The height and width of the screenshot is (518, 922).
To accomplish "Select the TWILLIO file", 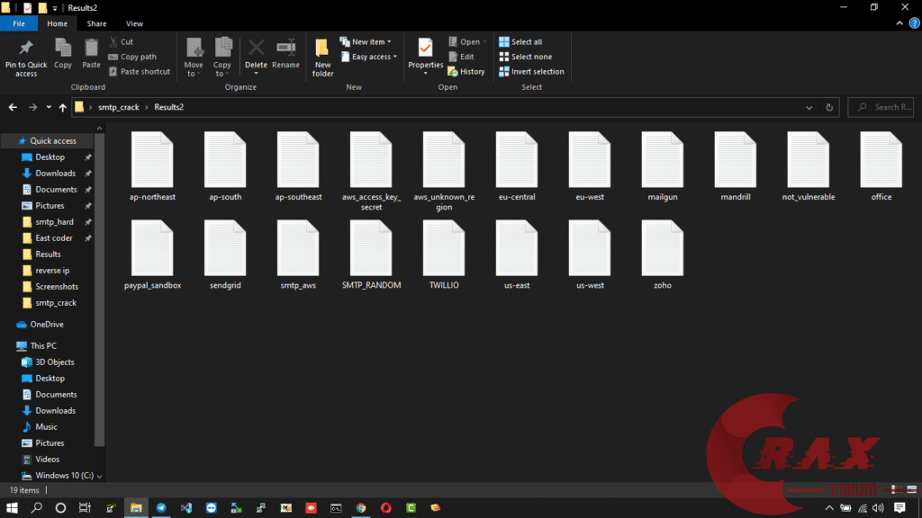I will click(x=444, y=255).
